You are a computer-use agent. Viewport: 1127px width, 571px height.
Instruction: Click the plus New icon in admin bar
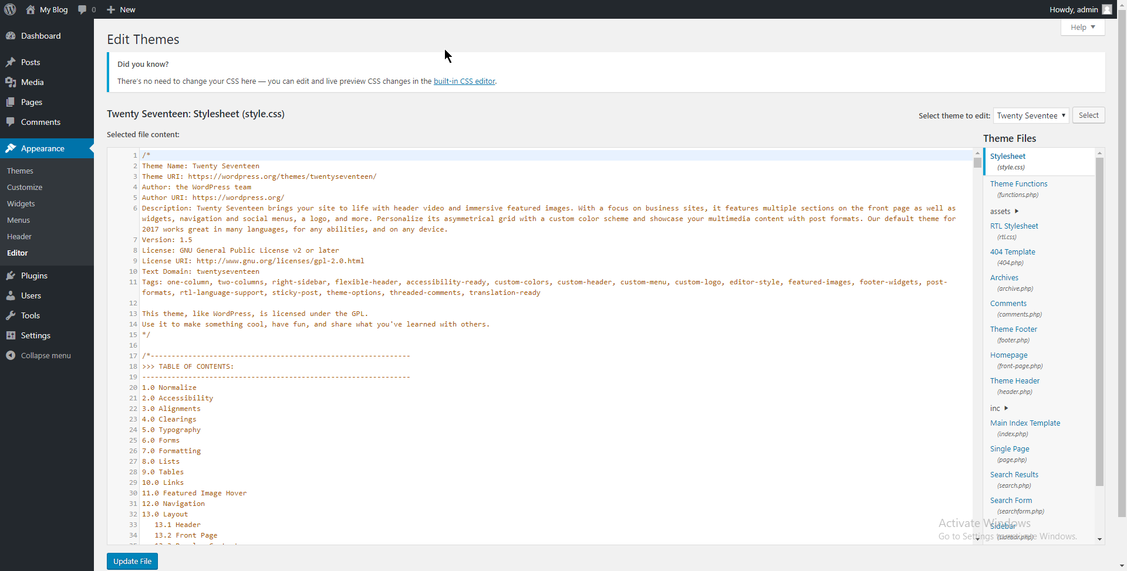tap(111, 9)
